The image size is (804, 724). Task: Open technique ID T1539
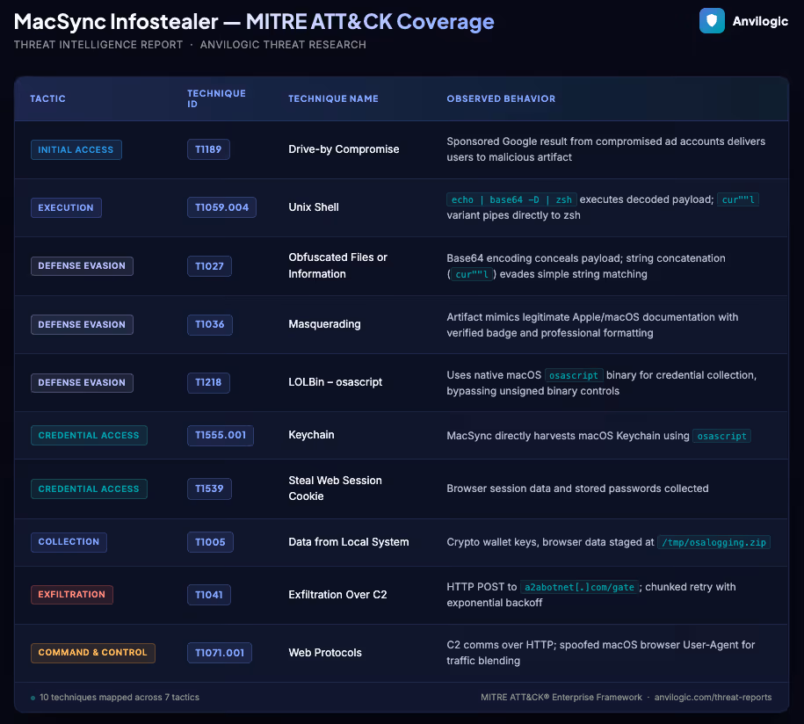(x=209, y=489)
